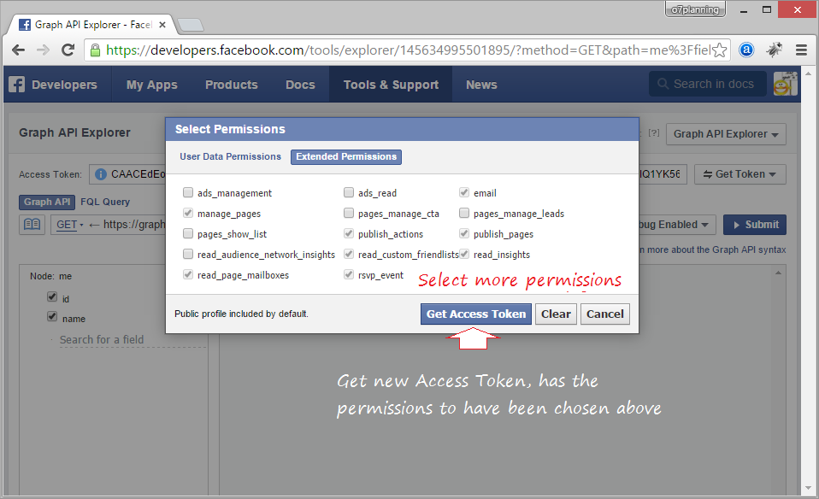
Task: Click the response panel scroll up arrow
Action: pos(778,273)
